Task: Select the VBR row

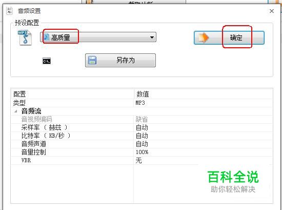Action: [142, 160]
